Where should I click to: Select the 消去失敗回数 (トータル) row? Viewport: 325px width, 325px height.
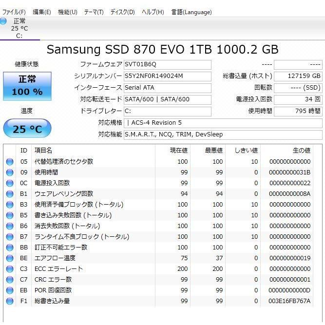pyautogui.click(x=158, y=226)
